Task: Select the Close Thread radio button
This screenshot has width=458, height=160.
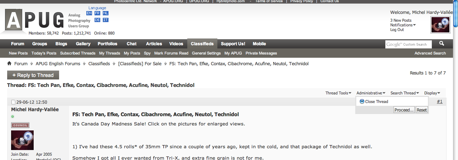Action: tap(362, 102)
